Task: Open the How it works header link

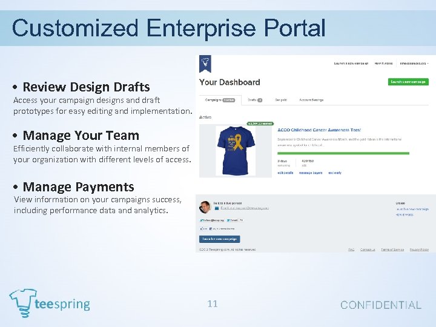Action: [x=383, y=64]
